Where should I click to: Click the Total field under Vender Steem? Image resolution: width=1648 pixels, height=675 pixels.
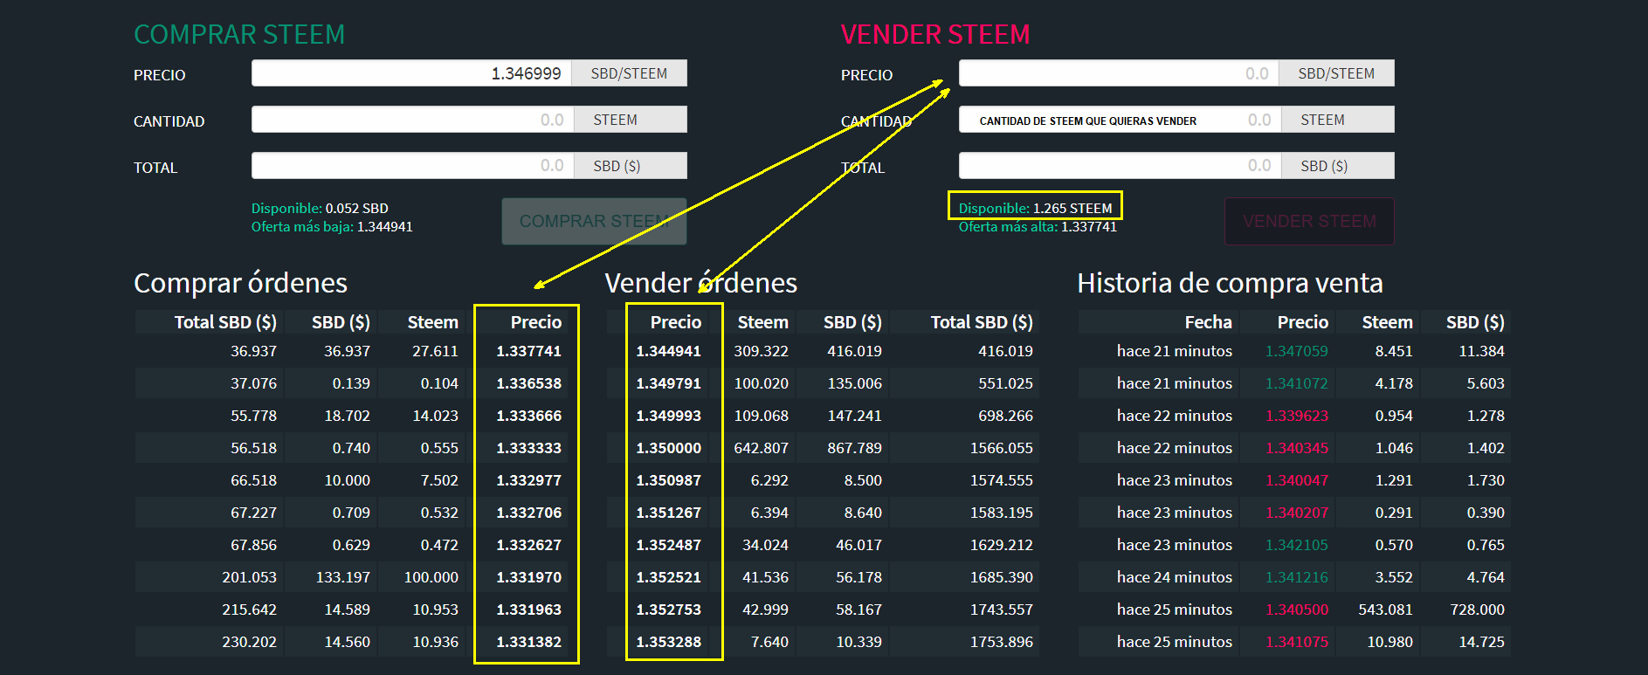(1120, 166)
